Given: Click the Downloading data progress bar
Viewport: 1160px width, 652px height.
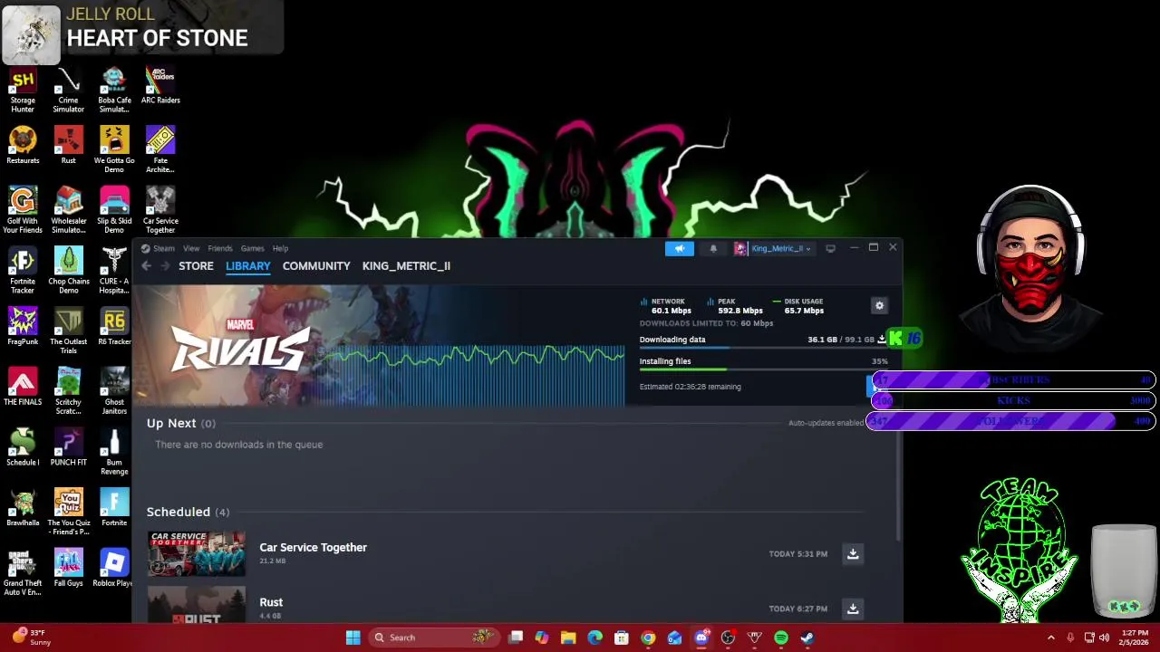Looking at the screenshot, I should coord(763,349).
